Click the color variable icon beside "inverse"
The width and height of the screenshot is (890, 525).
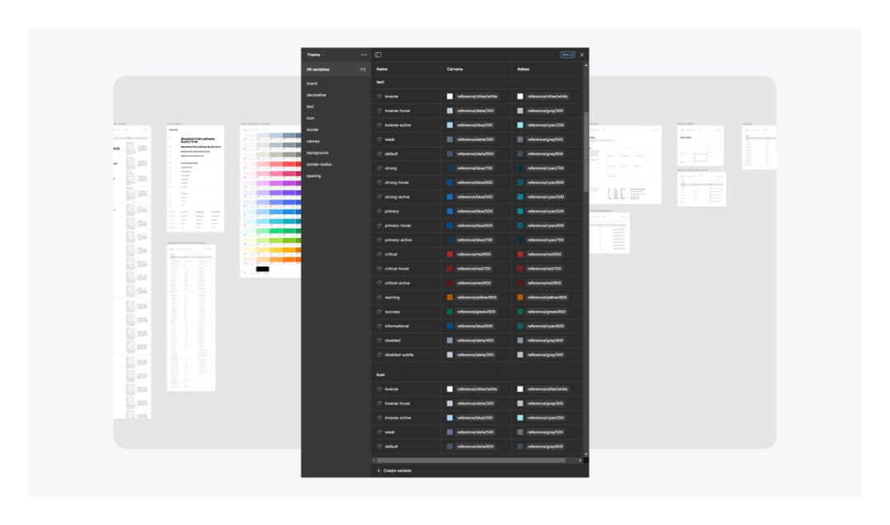coord(379,96)
